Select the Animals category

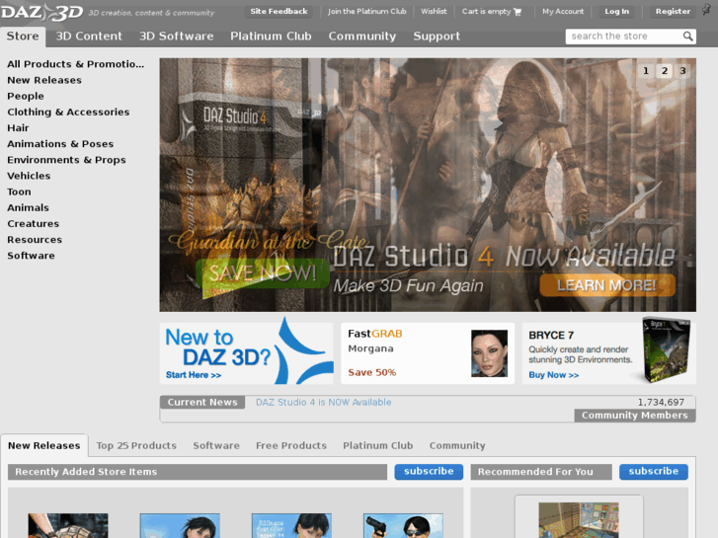tap(28, 208)
